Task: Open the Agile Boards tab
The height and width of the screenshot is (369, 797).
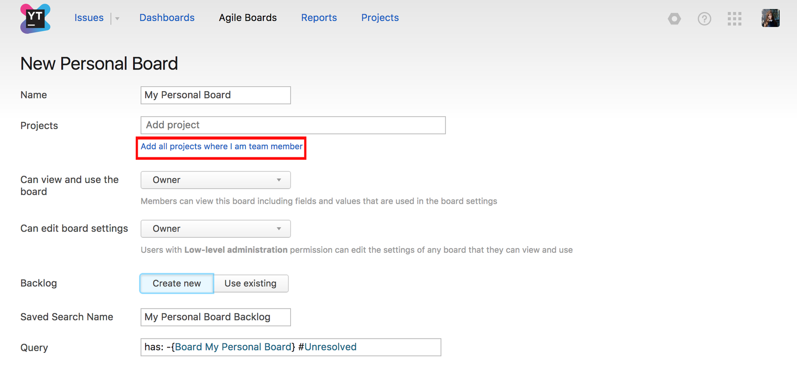Action: coord(248,18)
